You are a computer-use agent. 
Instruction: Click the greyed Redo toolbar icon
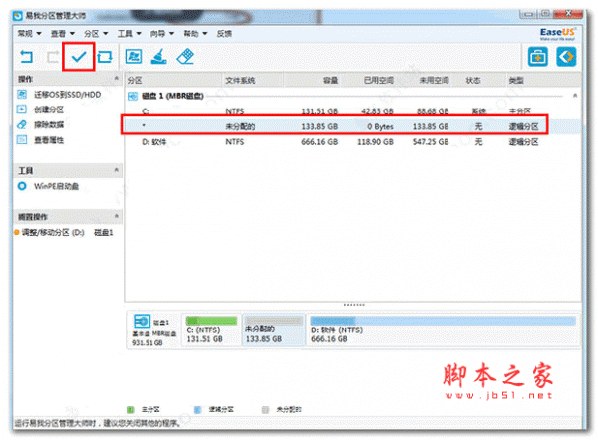52,57
